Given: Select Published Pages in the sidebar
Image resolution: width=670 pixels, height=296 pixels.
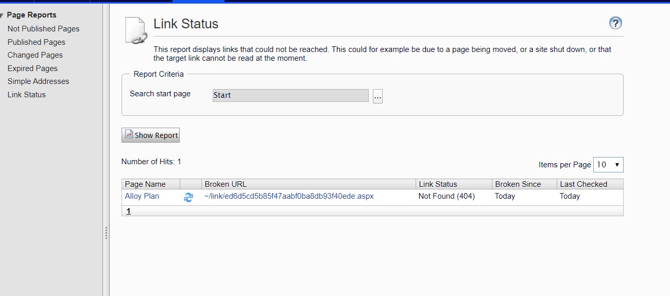Looking at the screenshot, I should click(36, 42).
